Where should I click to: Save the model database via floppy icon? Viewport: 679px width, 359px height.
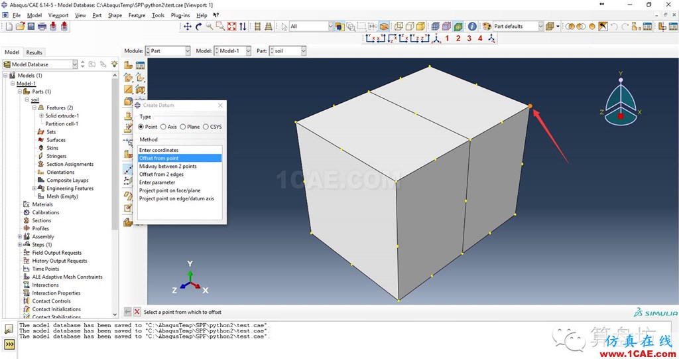[31, 27]
